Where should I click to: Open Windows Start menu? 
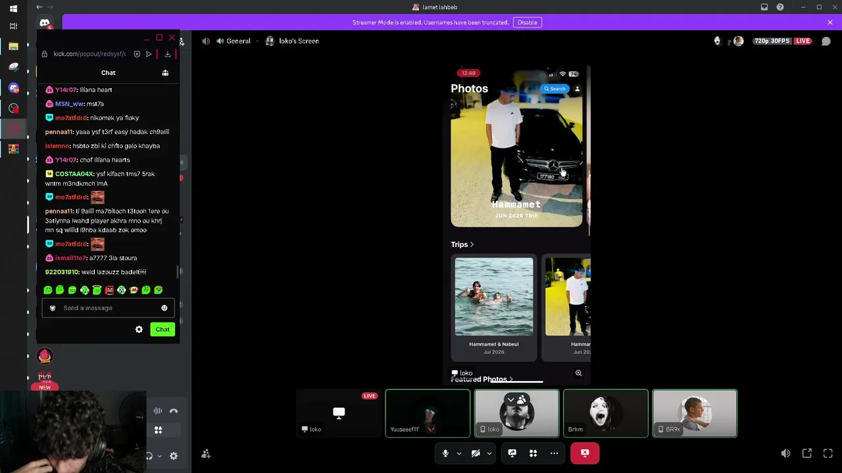pyautogui.click(x=13, y=9)
